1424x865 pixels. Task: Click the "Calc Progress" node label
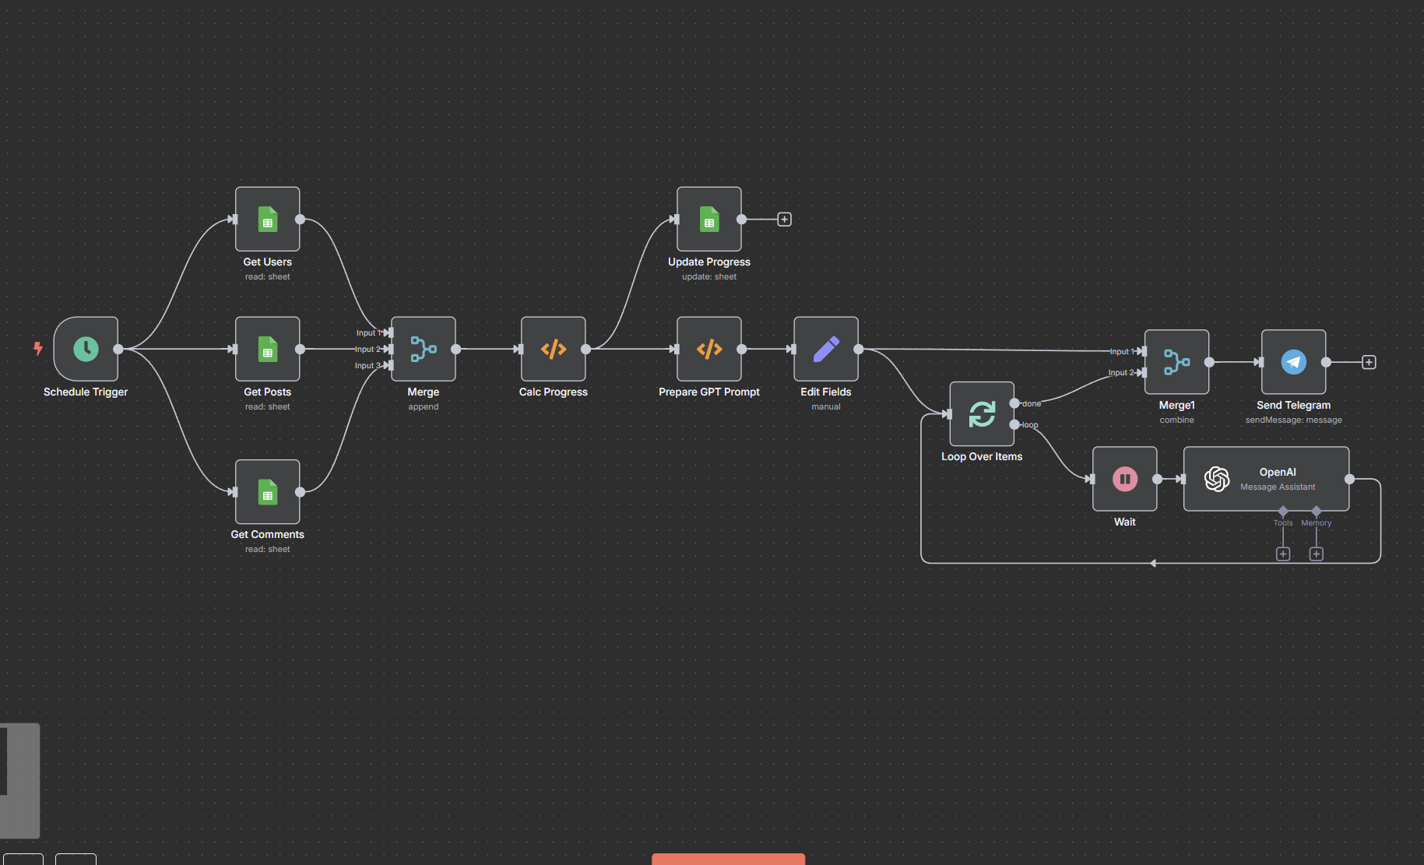(554, 392)
